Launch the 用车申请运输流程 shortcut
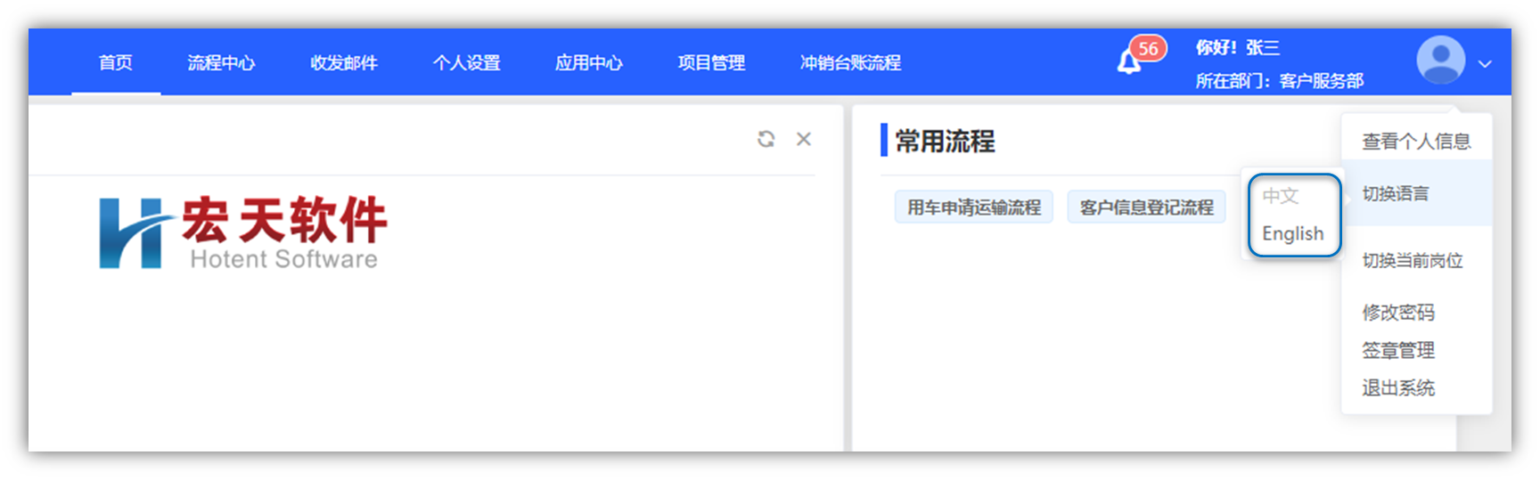Screen dimensions: 1540x480 coord(974,207)
